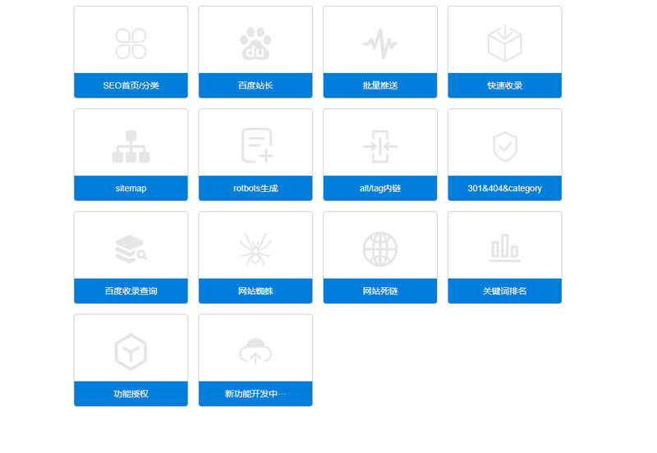Click the hexagon cube authorization icon
Viewport: 657px width, 453px height.
tap(131, 352)
